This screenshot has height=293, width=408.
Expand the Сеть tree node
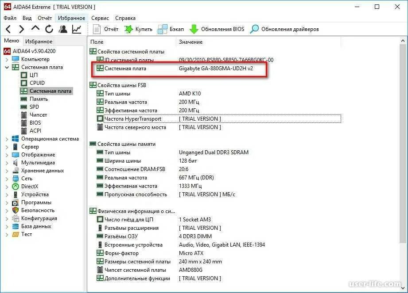point(7,179)
